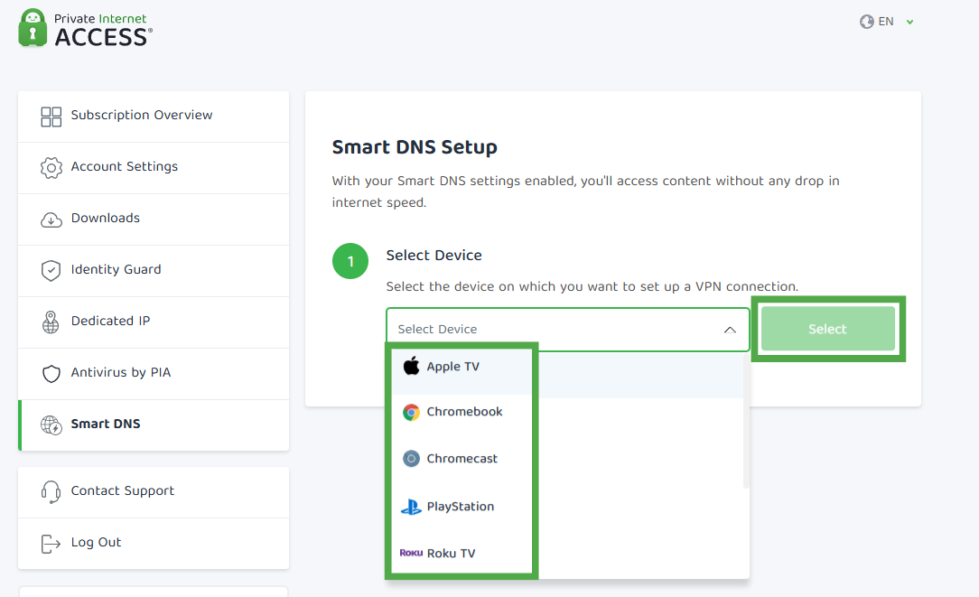
Task: Pick Chromecast in the device list
Action: pos(567,459)
